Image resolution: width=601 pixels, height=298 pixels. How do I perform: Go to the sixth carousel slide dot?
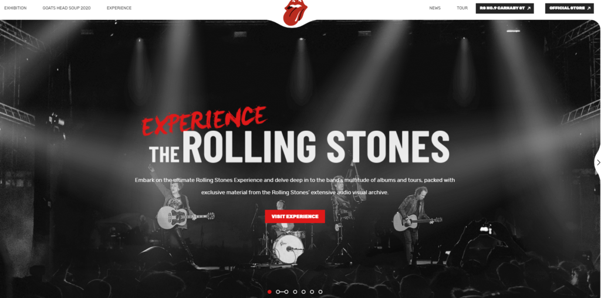coord(312,292)
